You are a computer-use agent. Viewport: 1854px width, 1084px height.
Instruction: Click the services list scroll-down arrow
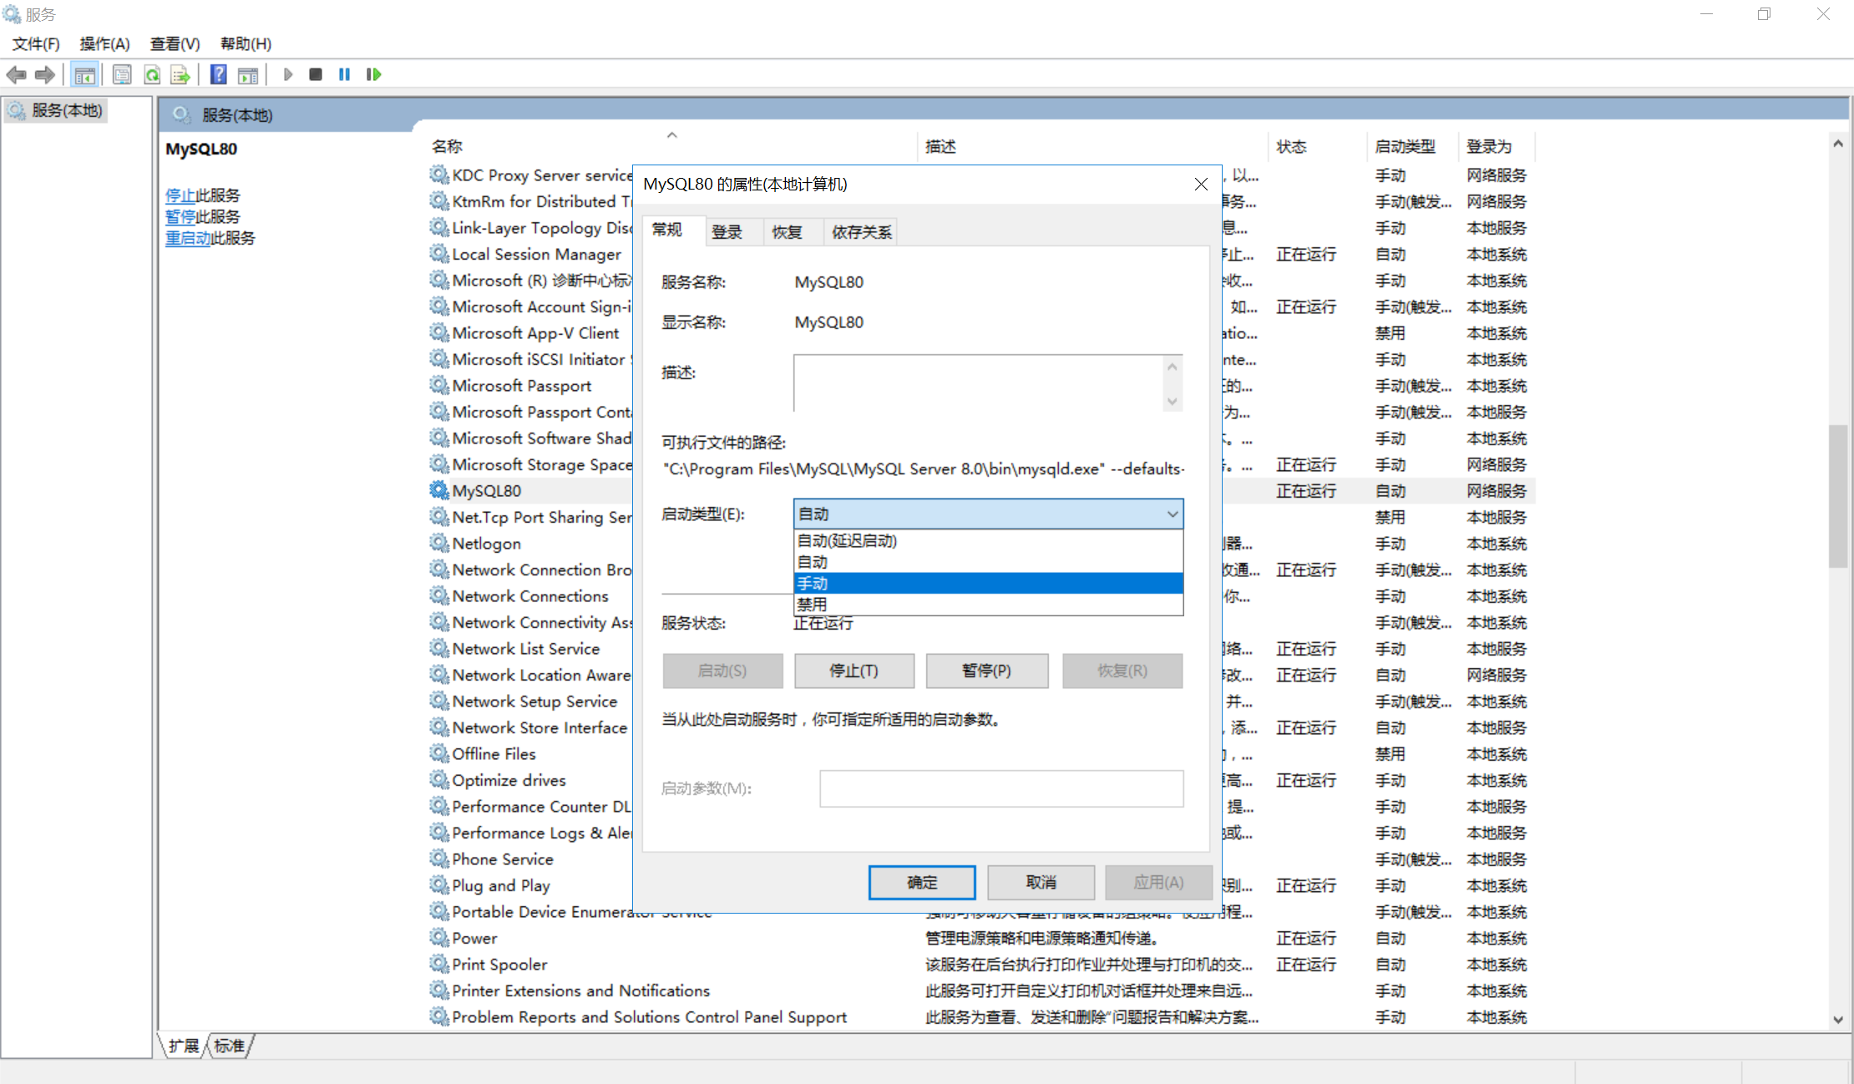tap(1837, 1019)
